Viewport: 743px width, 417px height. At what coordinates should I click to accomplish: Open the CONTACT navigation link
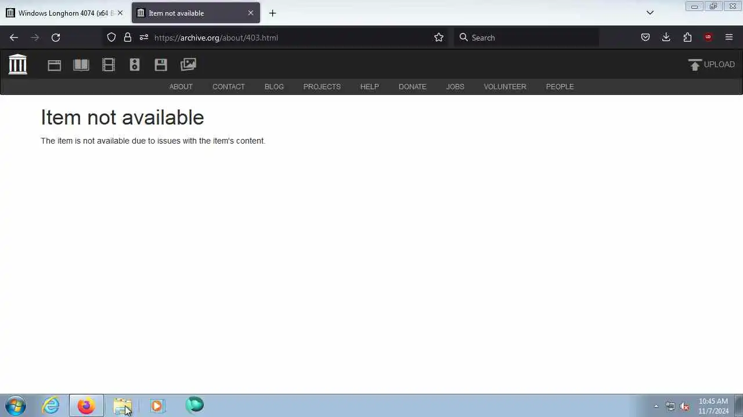pos(229,87)
